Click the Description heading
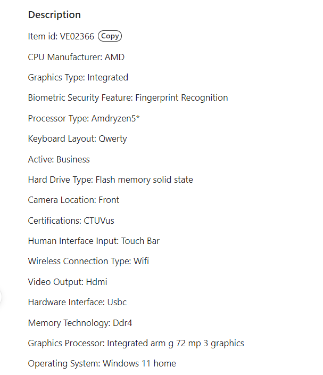The image size is (323, 375). pyautogui.click(x=54, y=15)
